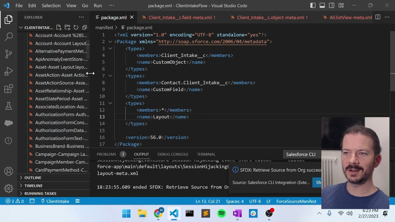Open Salesforce CLI output channel dropdown
395x222 pixels.
point(302,154)
